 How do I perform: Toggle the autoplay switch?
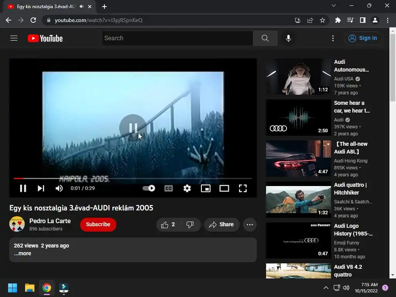149,188
